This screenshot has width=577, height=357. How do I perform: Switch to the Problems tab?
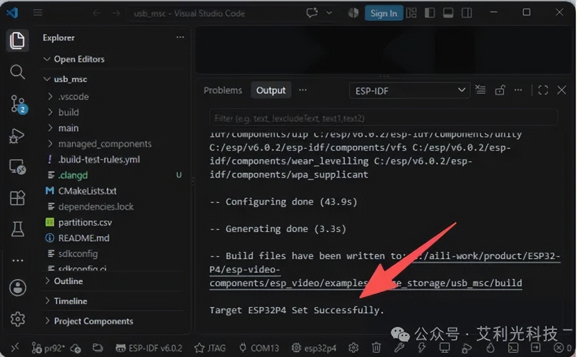point(223,91)
